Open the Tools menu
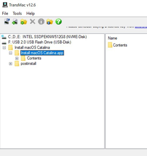The height and width of the screenshot is (156, 147). (17, 13)
